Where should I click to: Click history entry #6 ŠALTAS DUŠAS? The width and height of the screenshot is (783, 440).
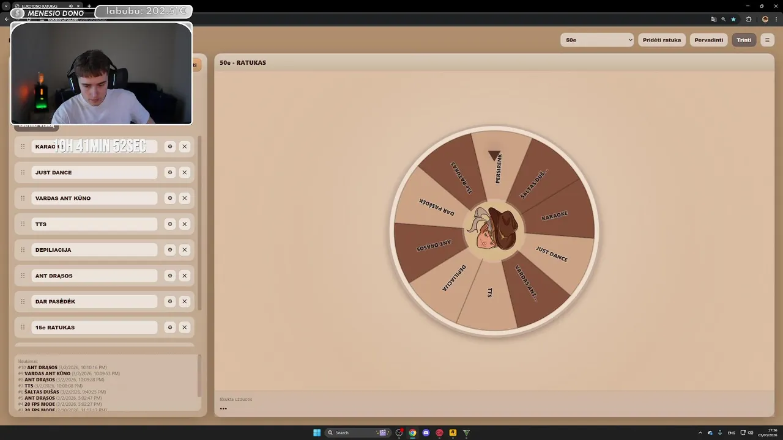tap(62, 392)
